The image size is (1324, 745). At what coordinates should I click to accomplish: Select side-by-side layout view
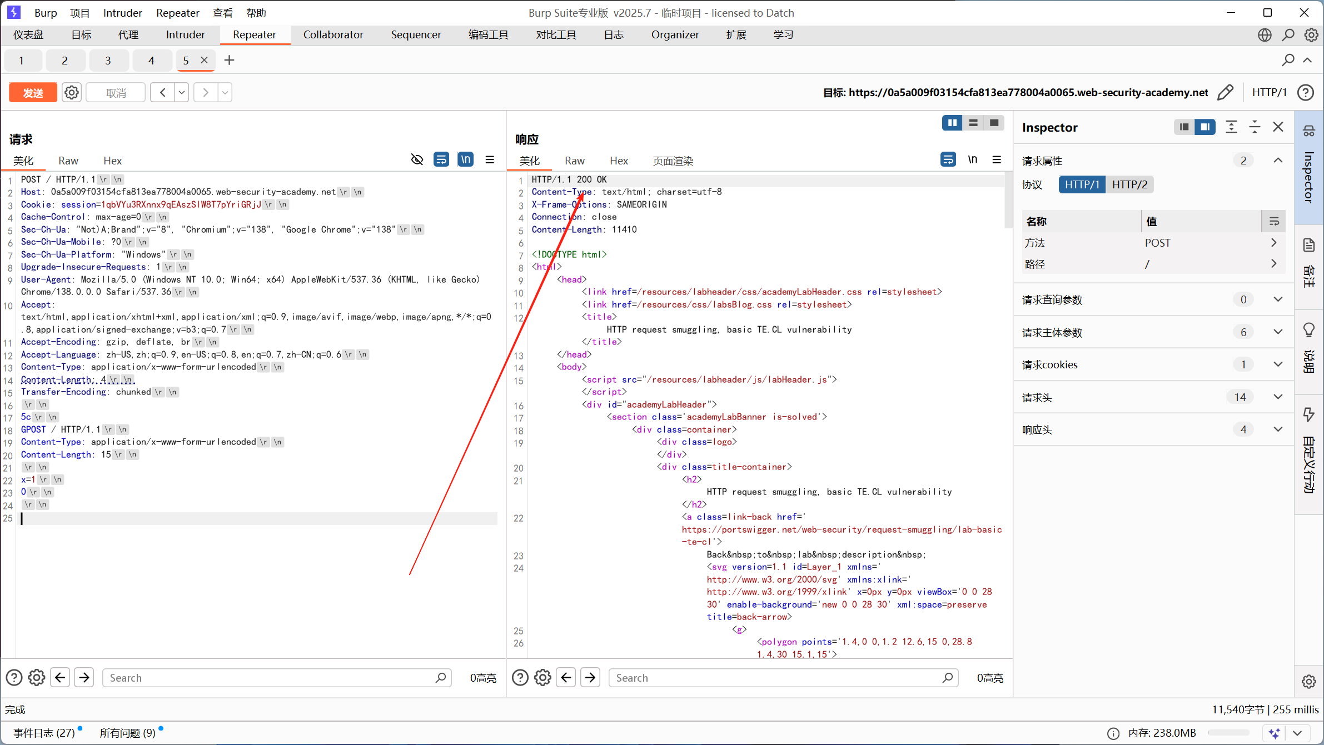click(952, 123)
